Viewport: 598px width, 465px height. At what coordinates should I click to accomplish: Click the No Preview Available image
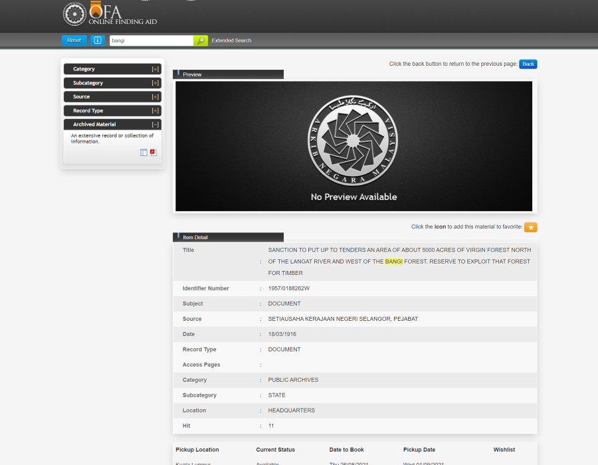pos(353,146)
